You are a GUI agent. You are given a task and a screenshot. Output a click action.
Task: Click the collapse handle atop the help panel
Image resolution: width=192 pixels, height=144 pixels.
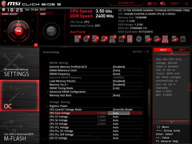[172, 53]
